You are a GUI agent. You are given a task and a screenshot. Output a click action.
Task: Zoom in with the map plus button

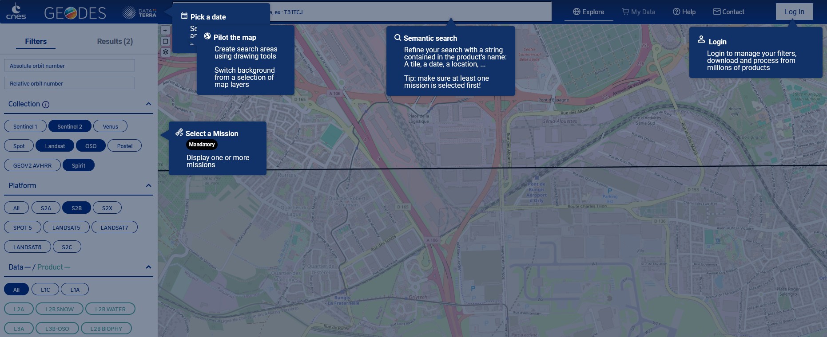(165, 30)
